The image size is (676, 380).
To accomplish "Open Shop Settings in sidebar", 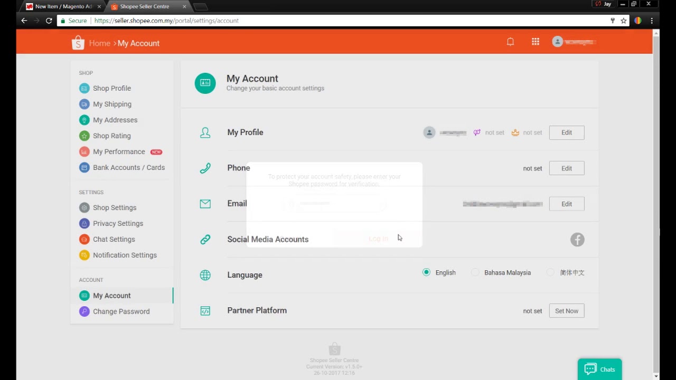I will coord(115,207).
